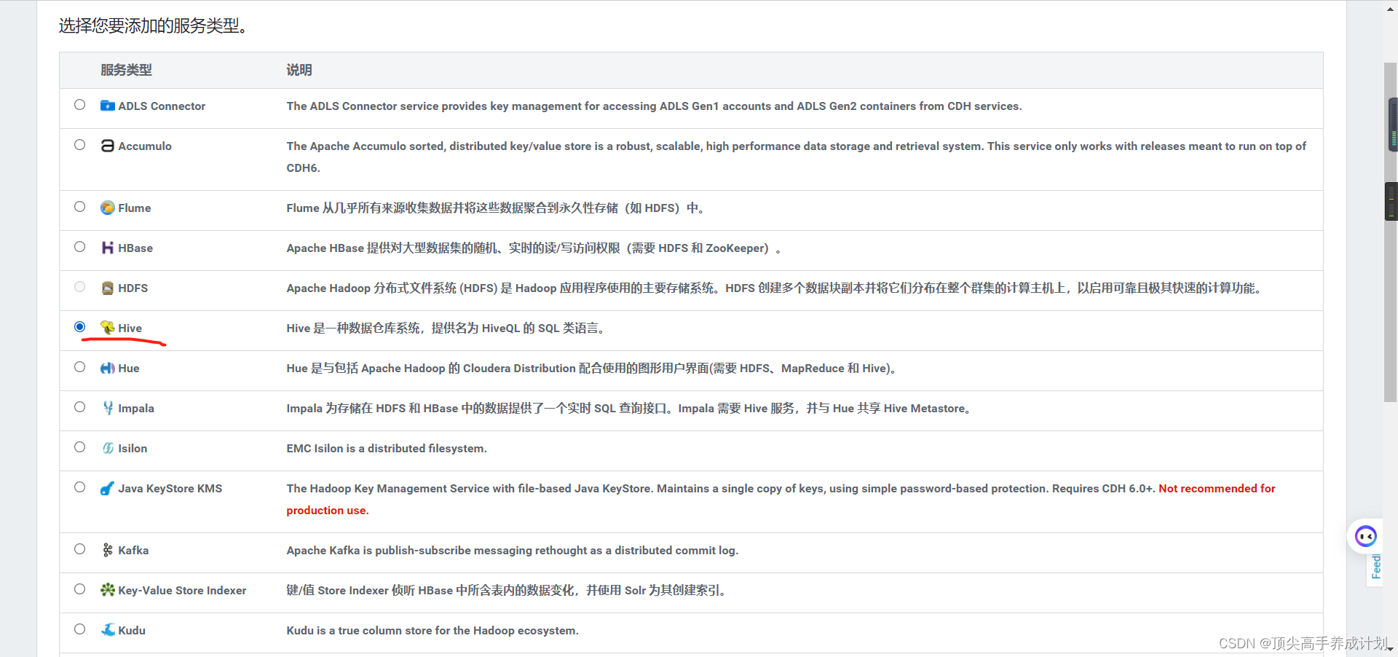Viewport: 1398px width, 657px height.
Task: Click the Kudu service icon
Action: (107, 630)
